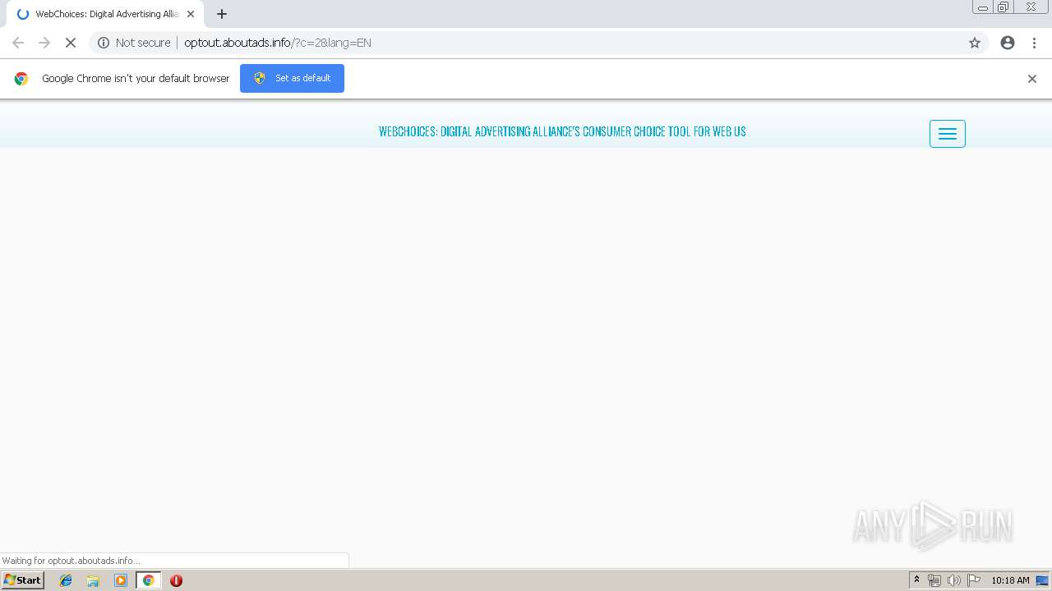Screen dimensions: 1052x591
Task: Open Chrome's three-dot menu
Action: tap(1034, 43)
